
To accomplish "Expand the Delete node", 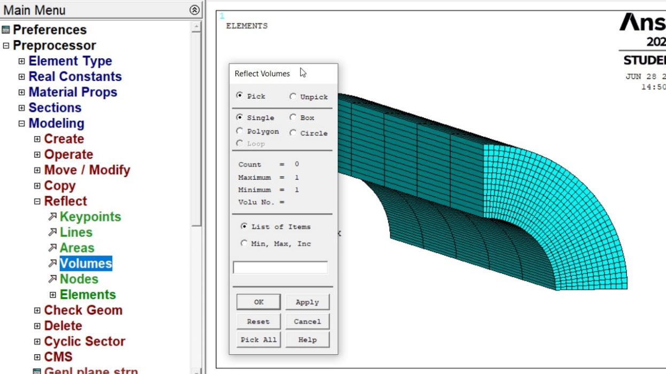I will coord(37,326).
